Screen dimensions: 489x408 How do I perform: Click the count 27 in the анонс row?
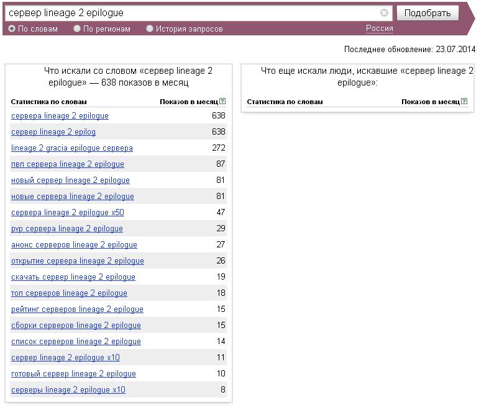[x=221, y=244]
